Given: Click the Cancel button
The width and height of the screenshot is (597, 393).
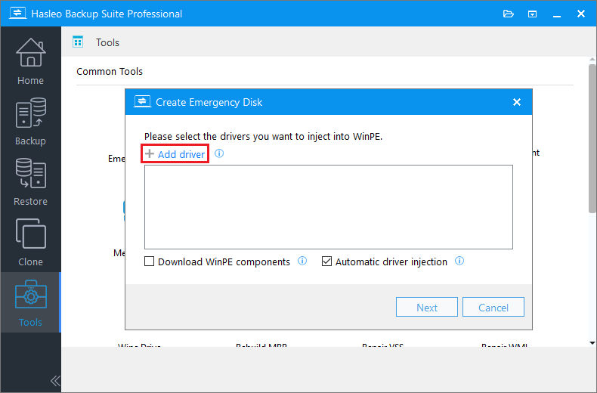Looking at the screenshot, I should pyautogui.click(x=493, y=307).
